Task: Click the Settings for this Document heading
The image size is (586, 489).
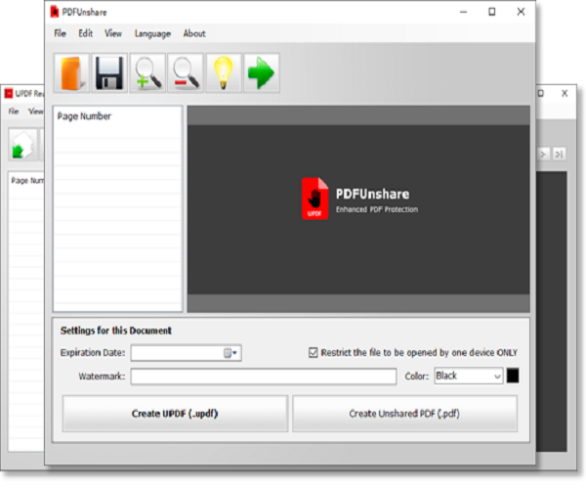Action: click(x=116, y=331)
